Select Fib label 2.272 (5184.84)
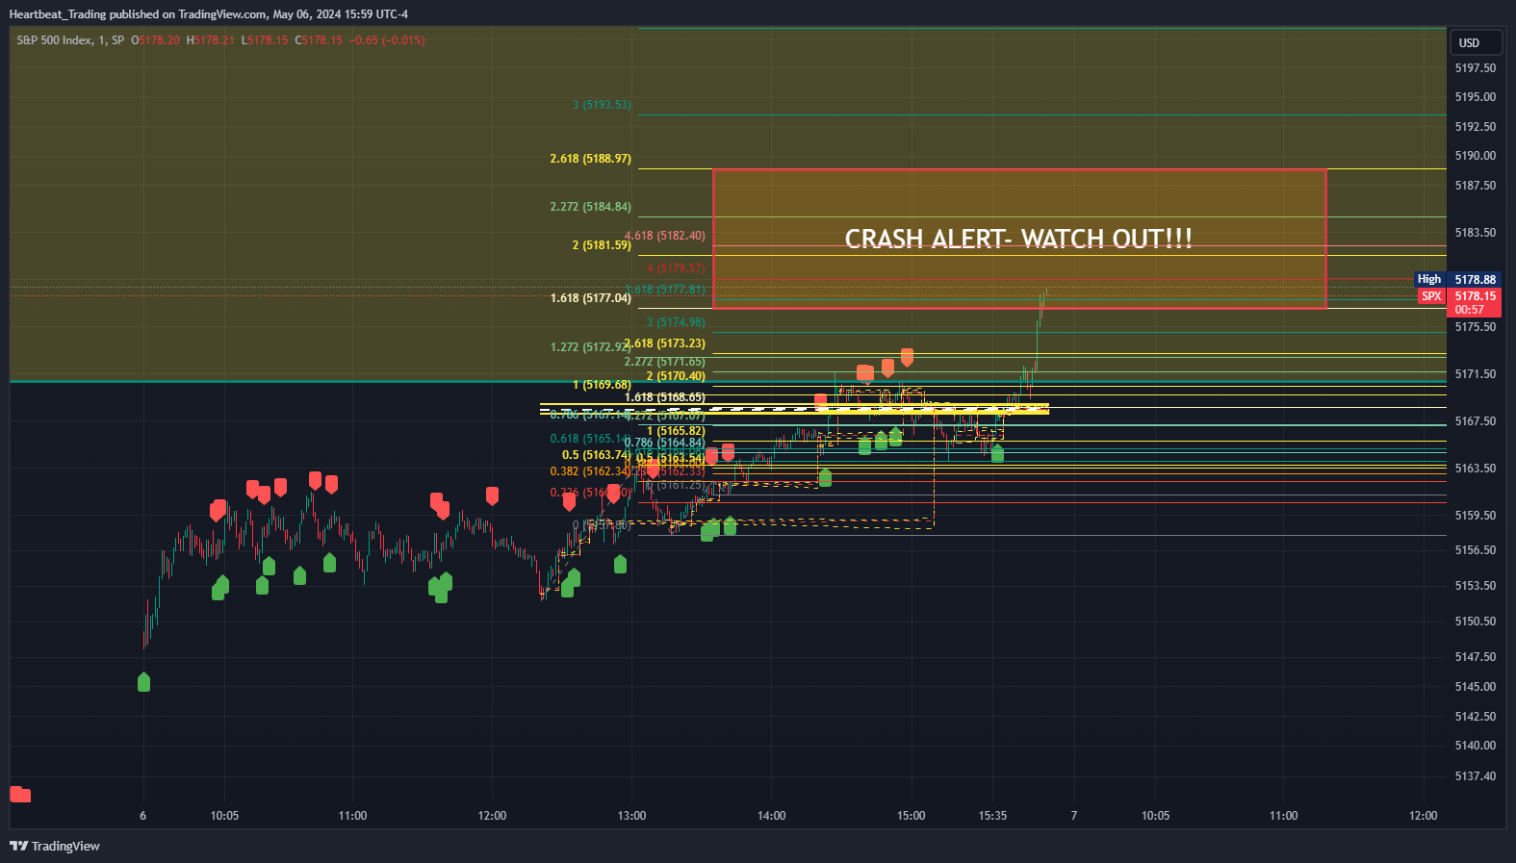This screenshot has width=1516, height=863. coord(591,207)
